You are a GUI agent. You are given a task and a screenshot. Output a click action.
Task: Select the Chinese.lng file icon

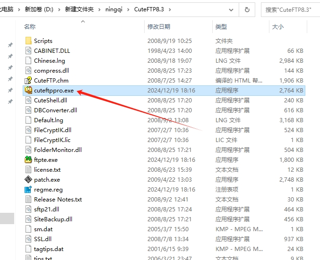28,61
